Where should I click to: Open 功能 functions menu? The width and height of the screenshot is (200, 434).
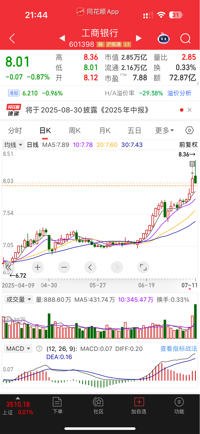click(179, 405)
